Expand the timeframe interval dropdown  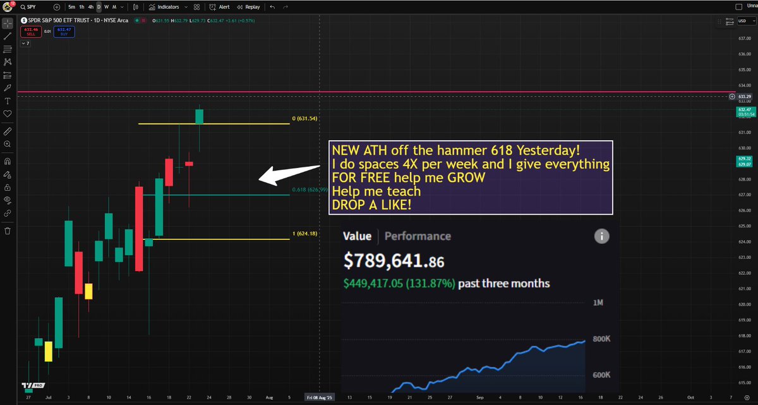pos(121,7)
